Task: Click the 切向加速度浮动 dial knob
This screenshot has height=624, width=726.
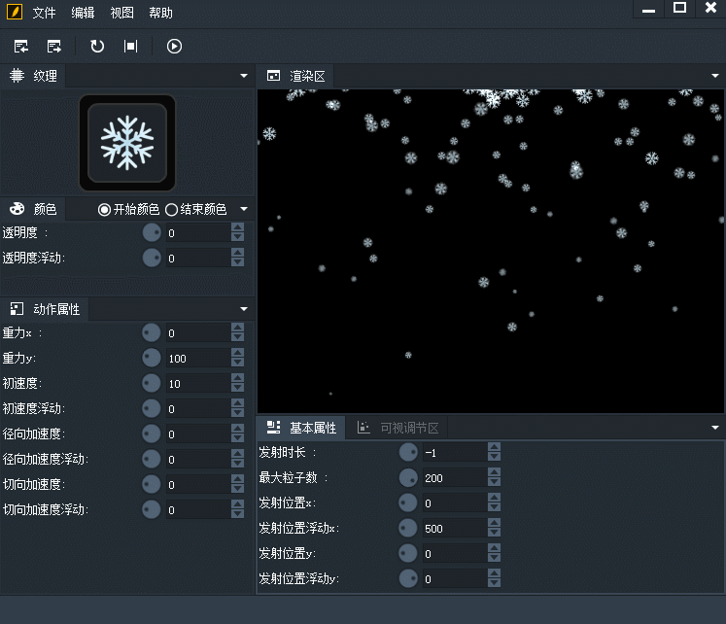Action: (x=152, y=509)
